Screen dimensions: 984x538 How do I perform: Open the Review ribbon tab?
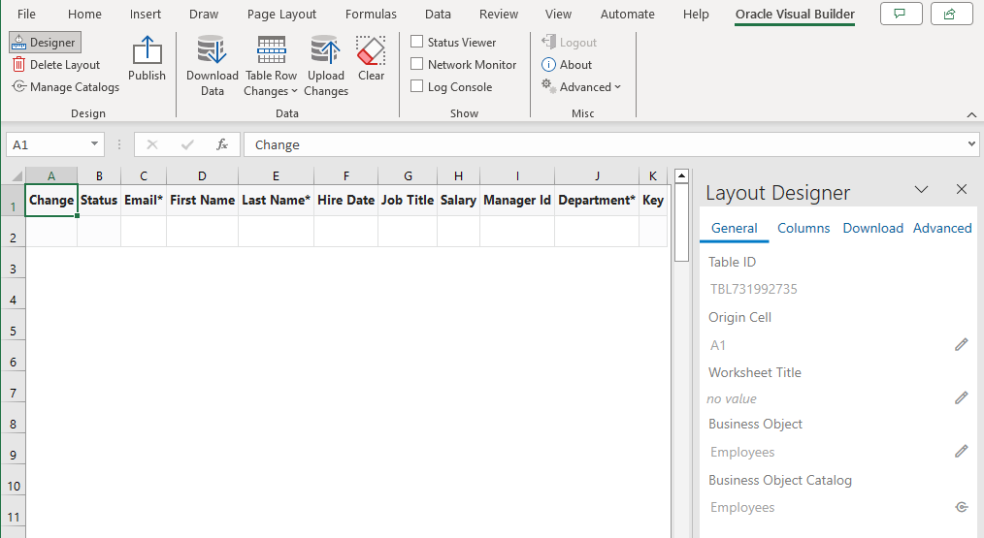(x=498, y=14)
